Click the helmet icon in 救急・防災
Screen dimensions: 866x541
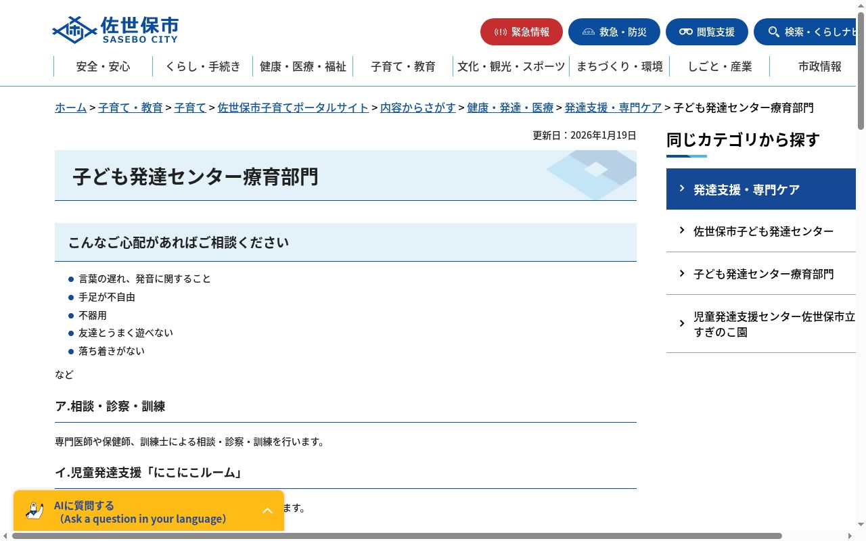pos(589,32)
